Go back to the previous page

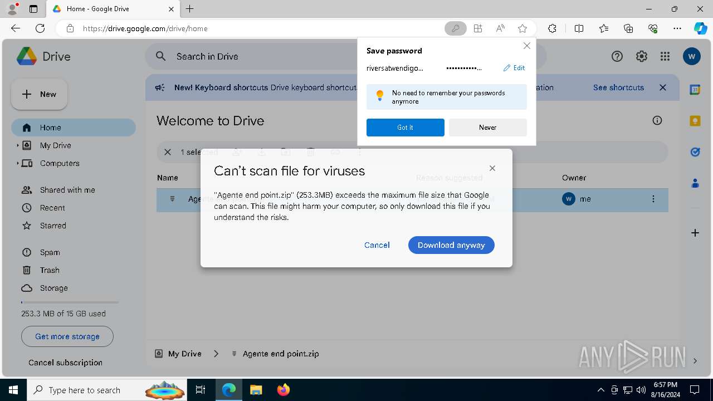coord(16,28)
